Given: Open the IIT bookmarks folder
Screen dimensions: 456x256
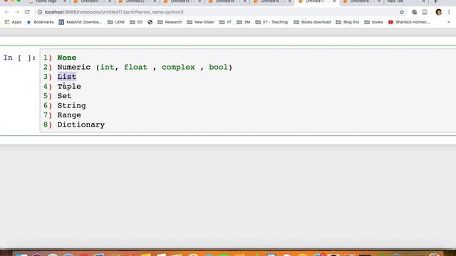Looking at the screenshot, I should pos(225,22).
